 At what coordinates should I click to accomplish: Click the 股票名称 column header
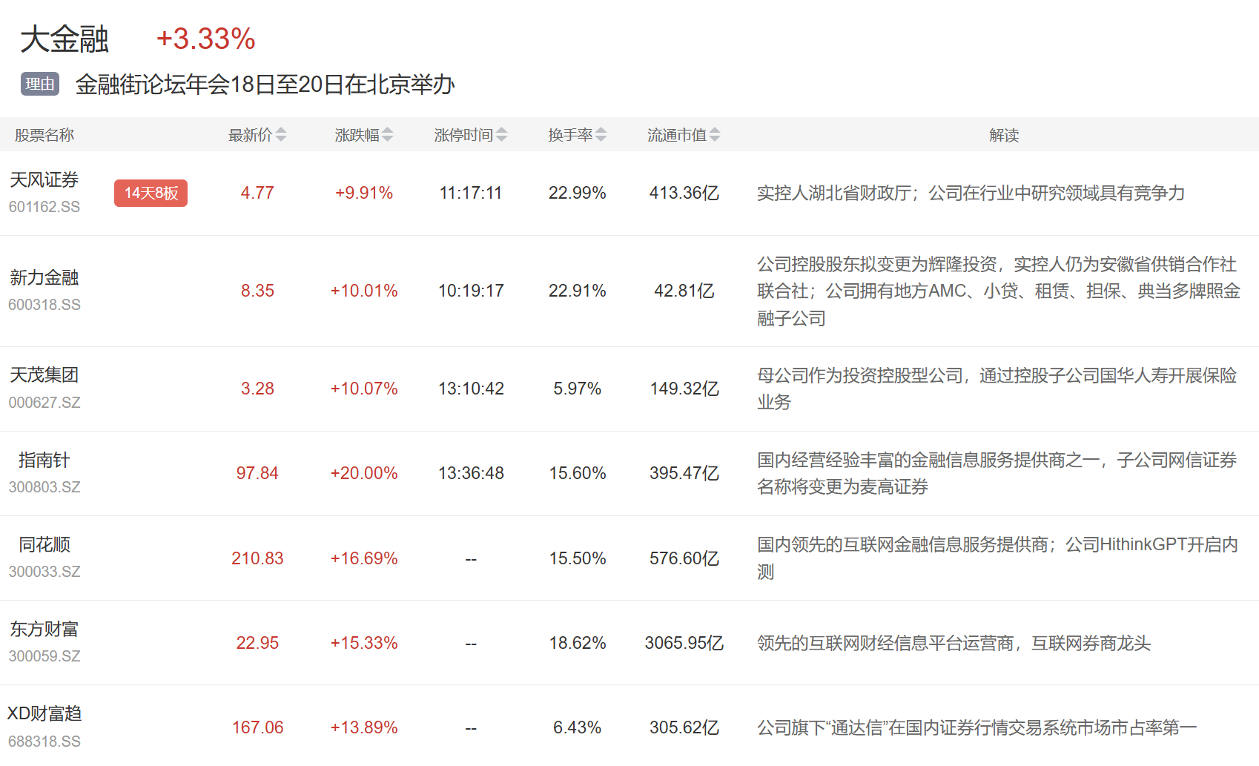tap(44, 135)
